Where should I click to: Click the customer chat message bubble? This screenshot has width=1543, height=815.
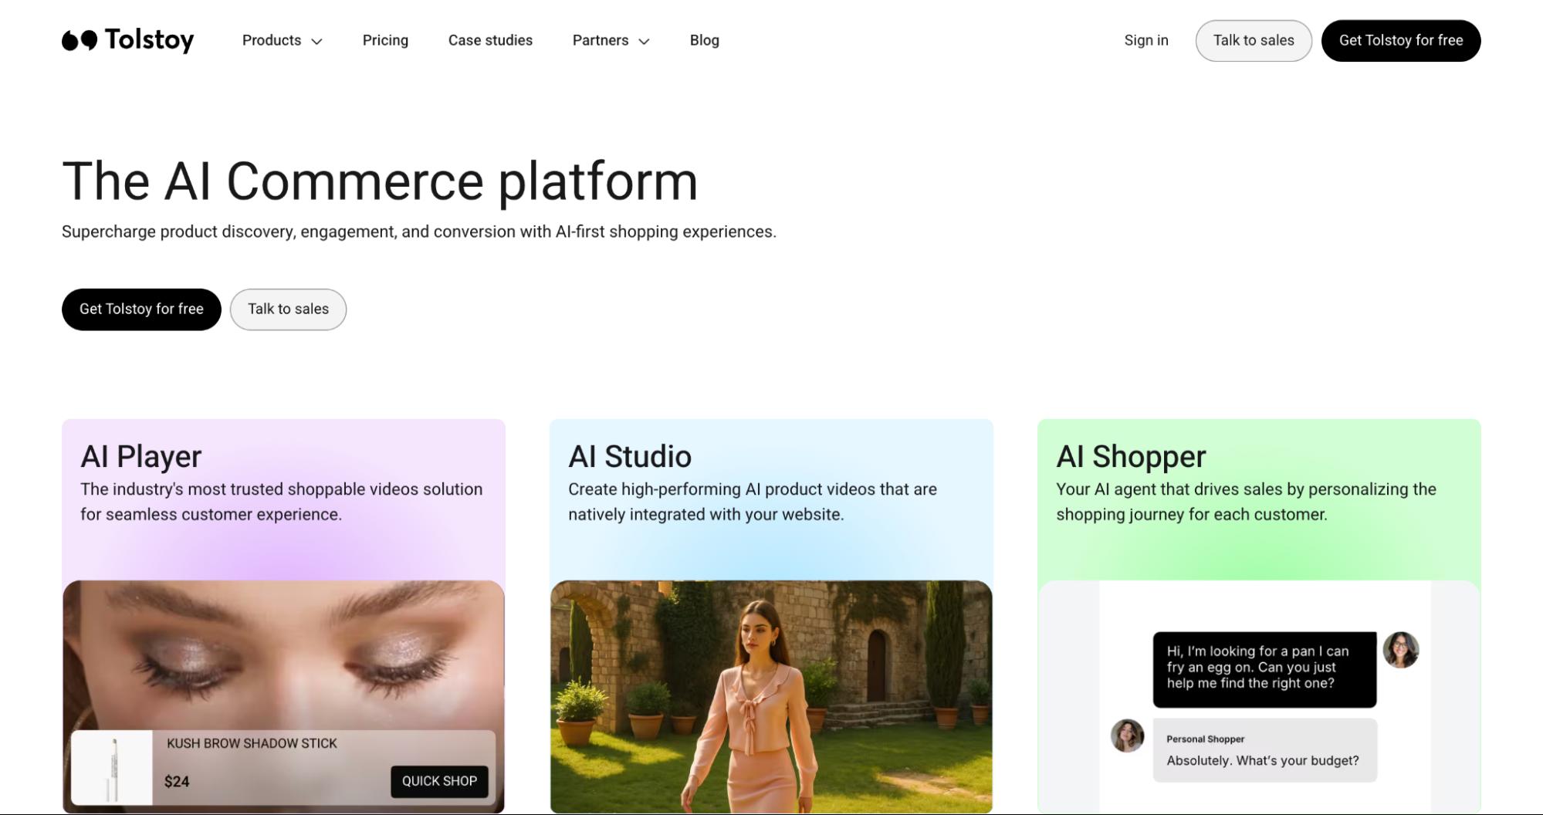[x=1264, y=668]
